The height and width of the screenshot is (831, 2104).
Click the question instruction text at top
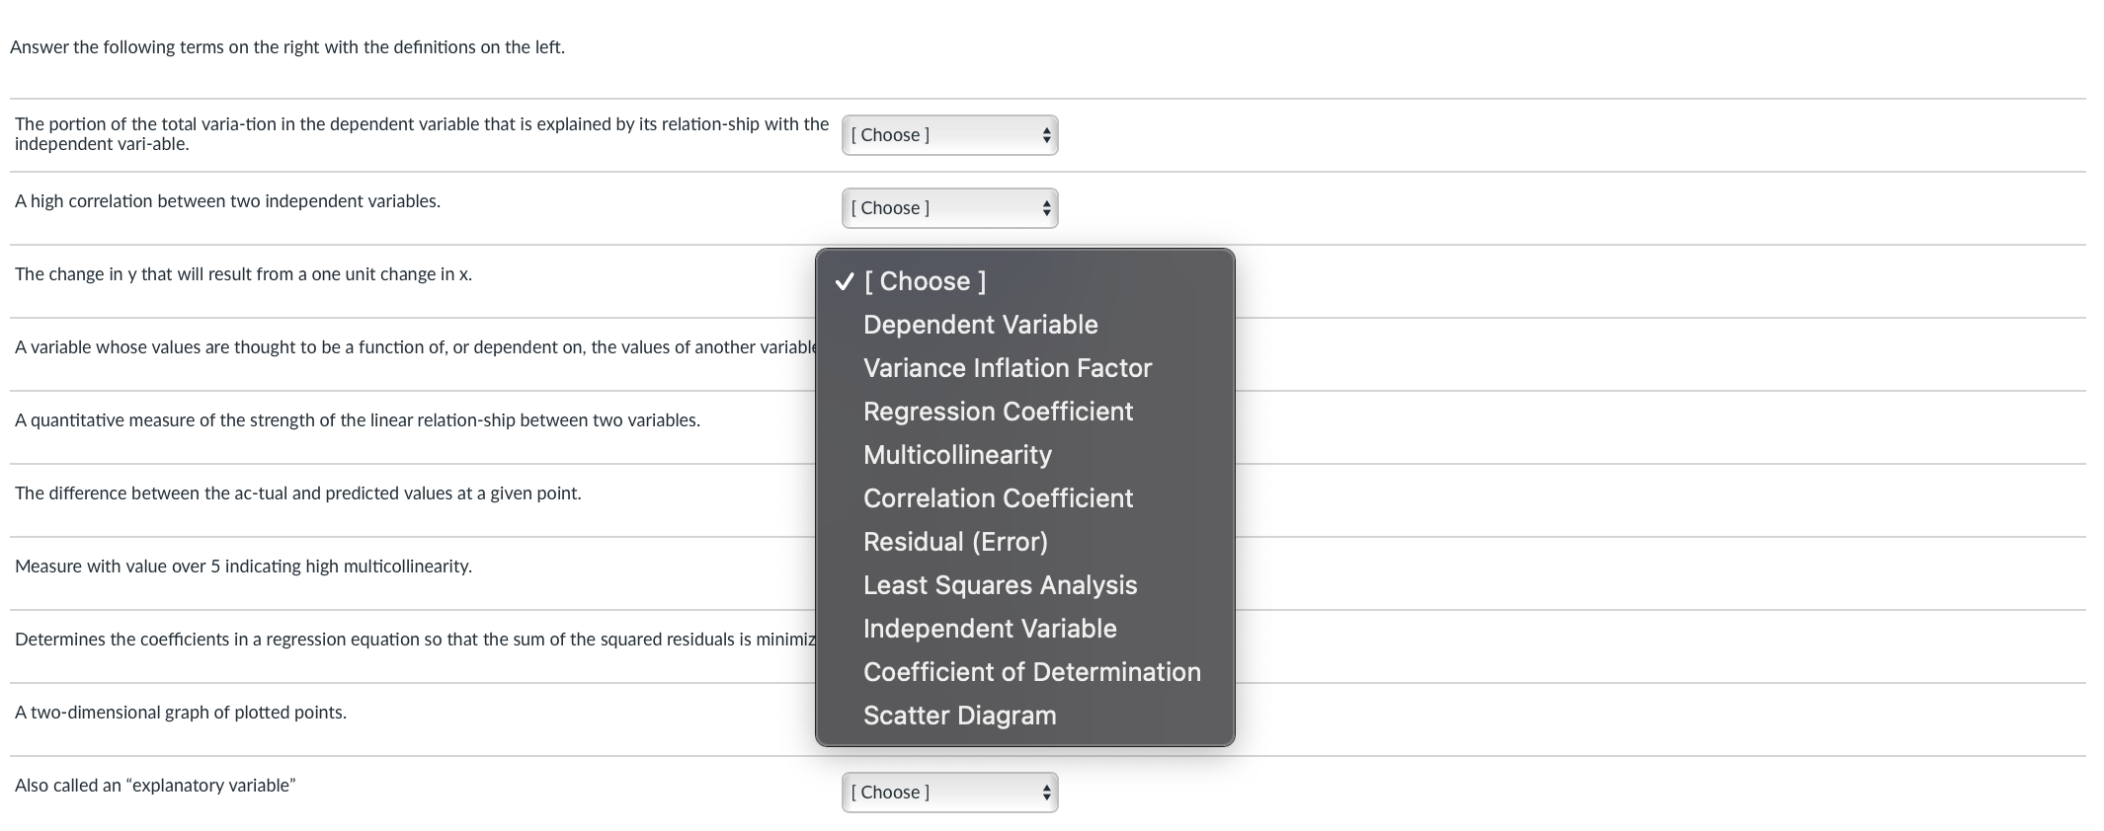[x=287, y=47]
